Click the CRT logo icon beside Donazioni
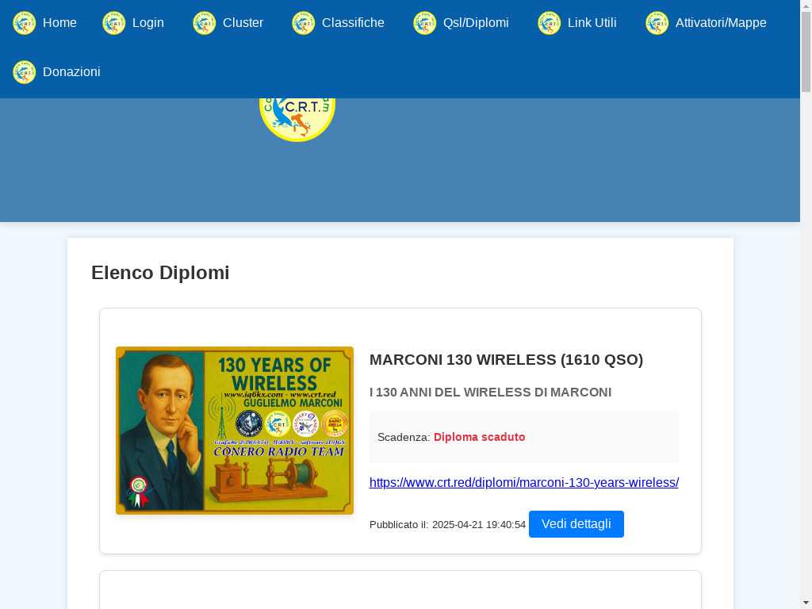The image size is (812, 609). point(25,72)
